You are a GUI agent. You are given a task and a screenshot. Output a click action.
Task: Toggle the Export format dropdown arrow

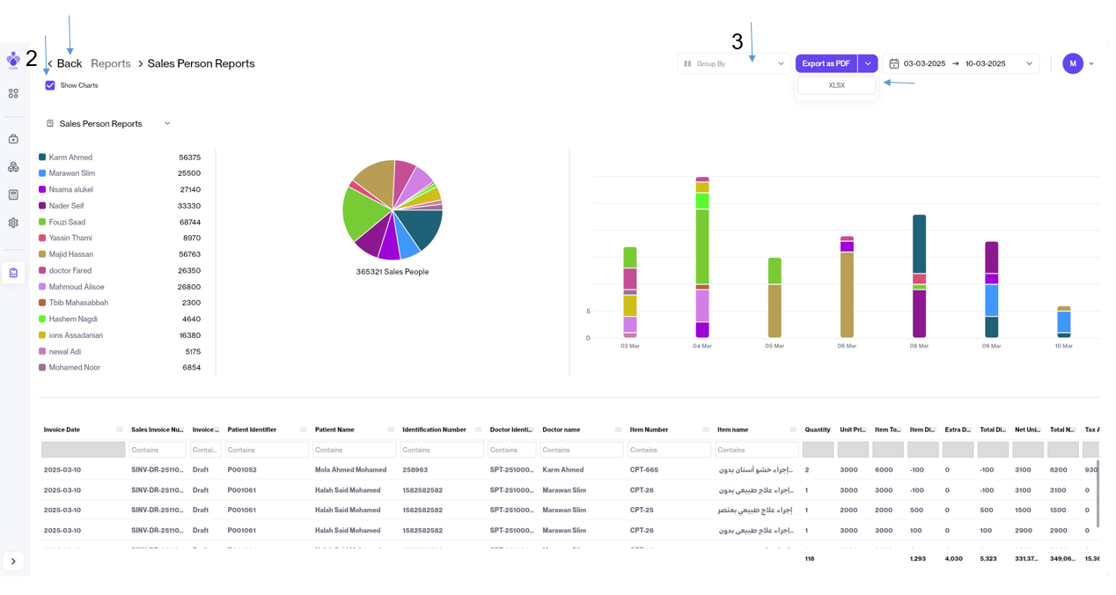[x=868, y=64]
